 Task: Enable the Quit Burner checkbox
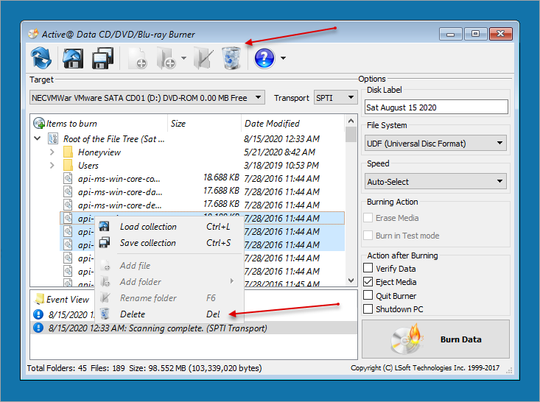[368, 295]
